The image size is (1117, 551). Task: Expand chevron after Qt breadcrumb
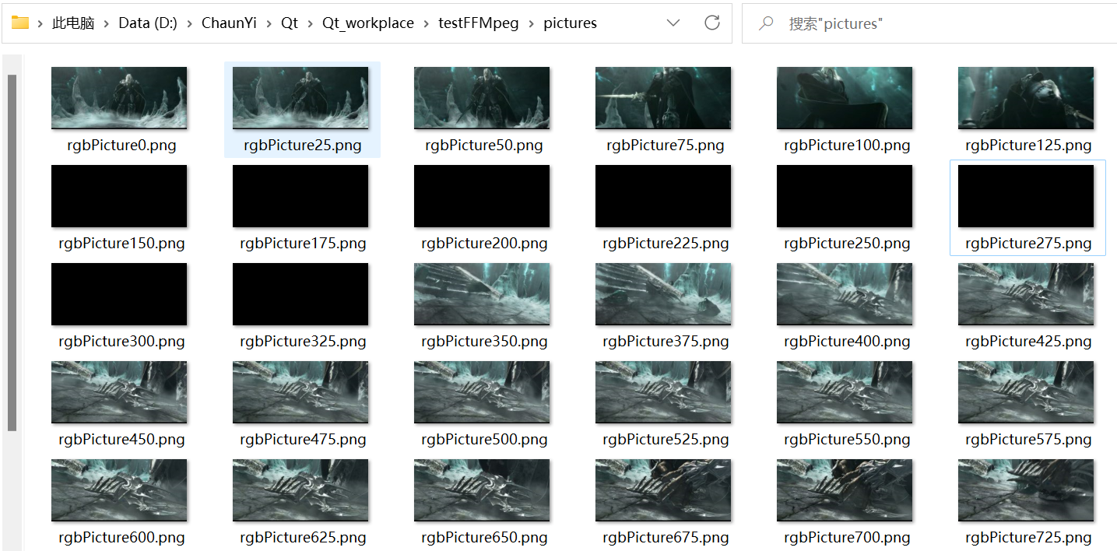tap(311, 23)
